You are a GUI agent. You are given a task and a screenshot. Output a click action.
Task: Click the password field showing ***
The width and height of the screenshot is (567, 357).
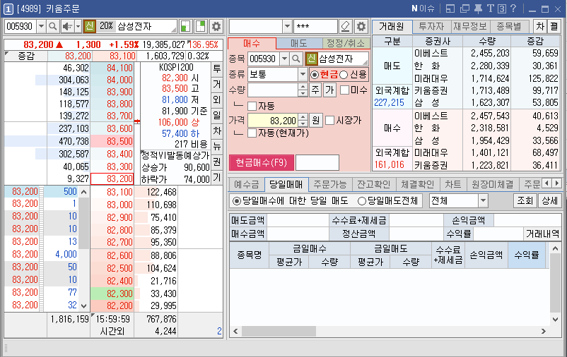tap(316, 26)
